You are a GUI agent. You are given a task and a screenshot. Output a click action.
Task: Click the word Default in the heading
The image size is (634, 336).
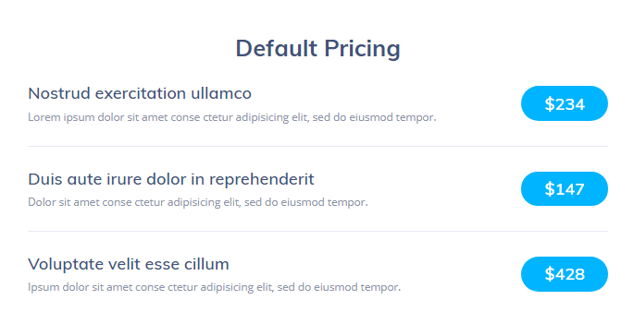click(277, 48)
